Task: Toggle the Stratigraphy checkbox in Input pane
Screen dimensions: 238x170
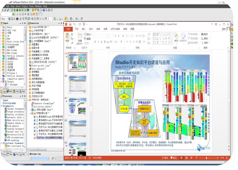Action: [6, 44]
